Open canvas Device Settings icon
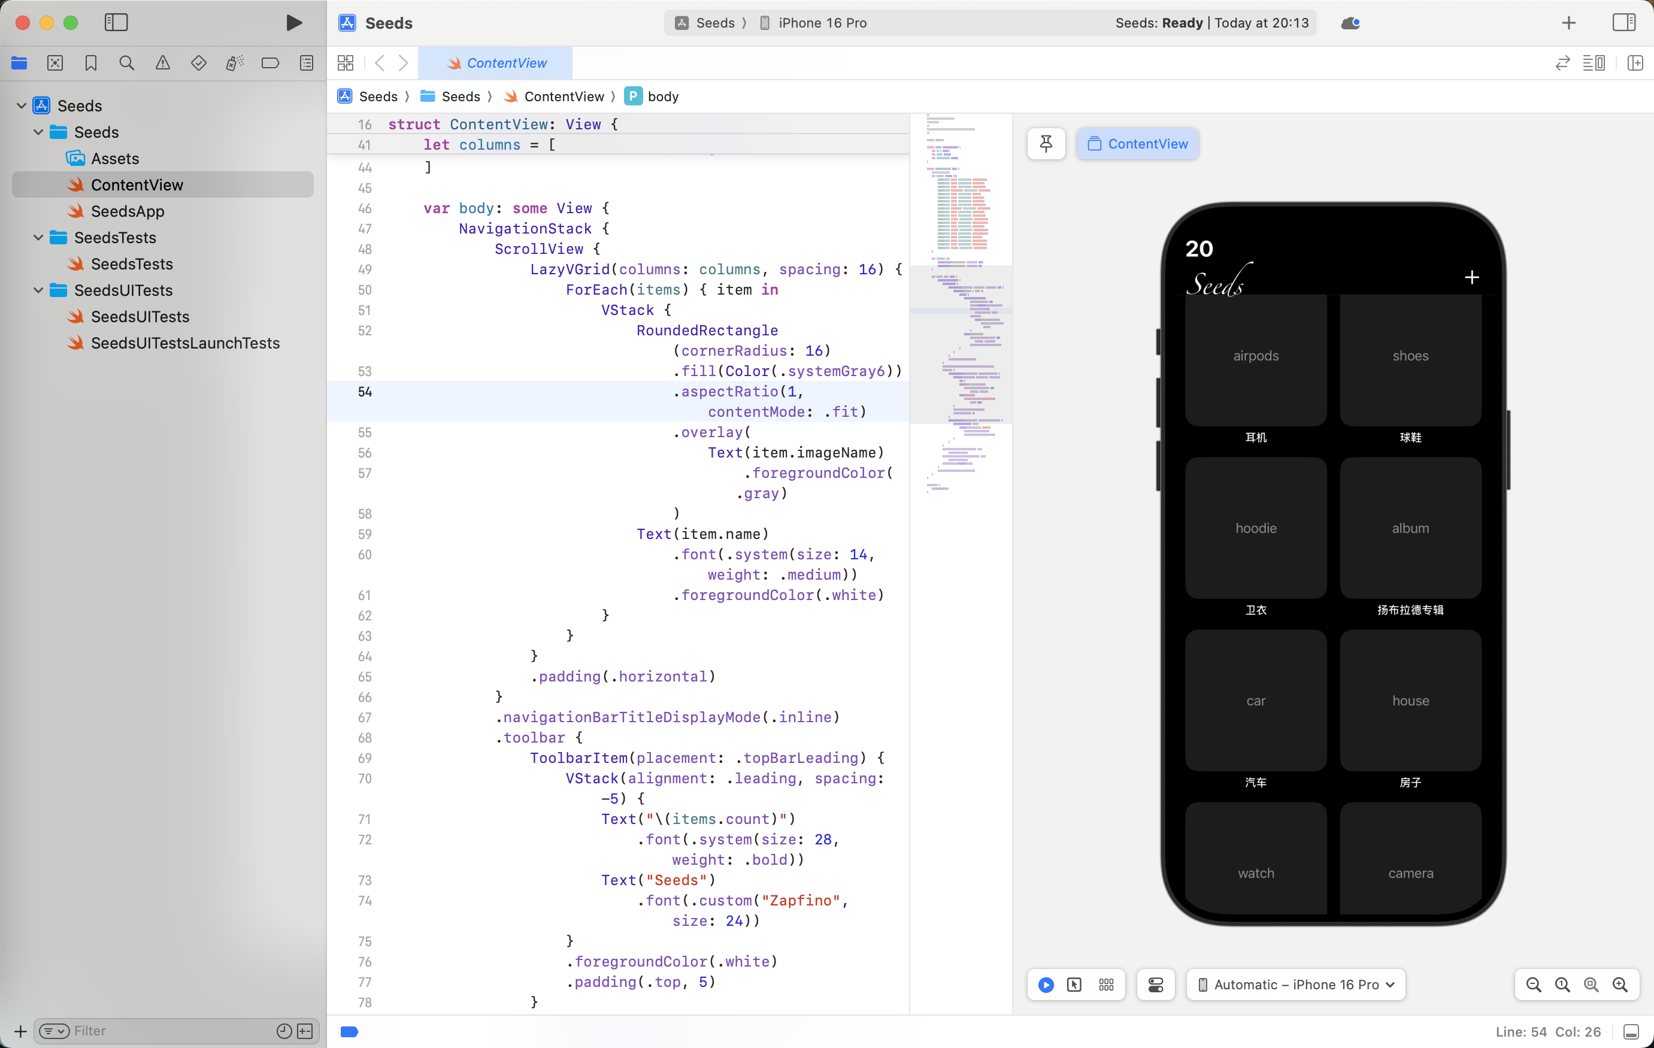1654x1048 pixels. [1155, 985]
